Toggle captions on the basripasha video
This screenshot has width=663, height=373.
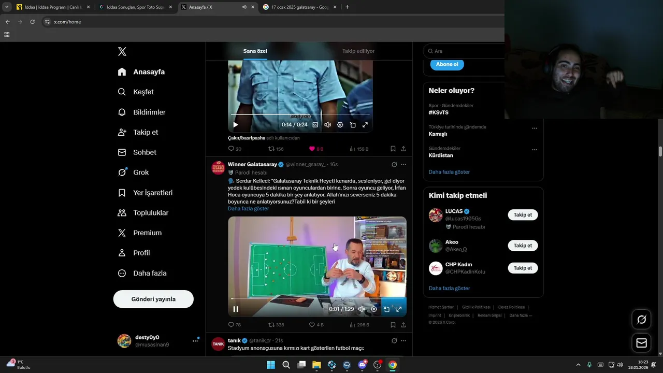(x=315, y=125)
